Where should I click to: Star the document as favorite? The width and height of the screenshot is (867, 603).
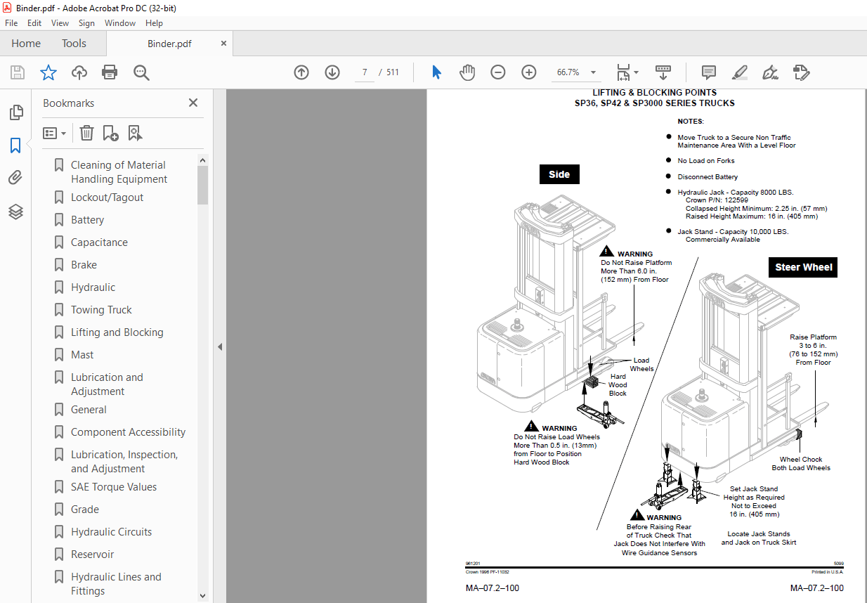click(48, 72)
